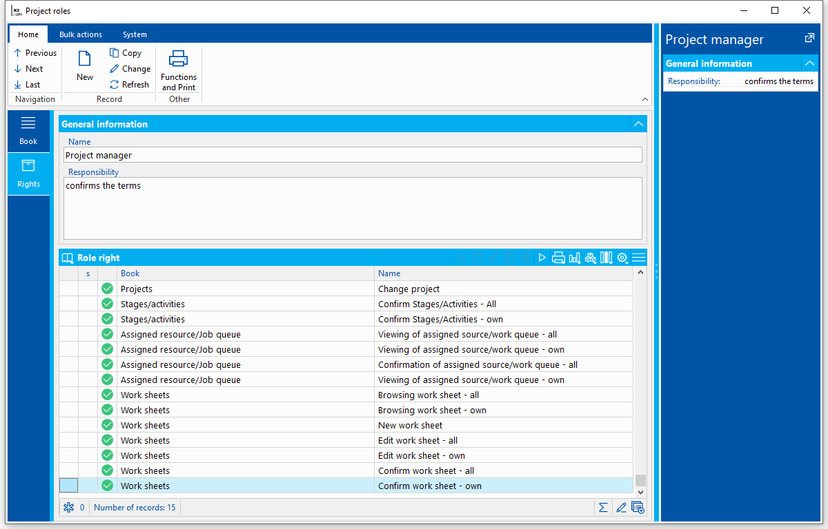Click the snowflake icon in status bar
Screen dimensions: 828x529
68,508
